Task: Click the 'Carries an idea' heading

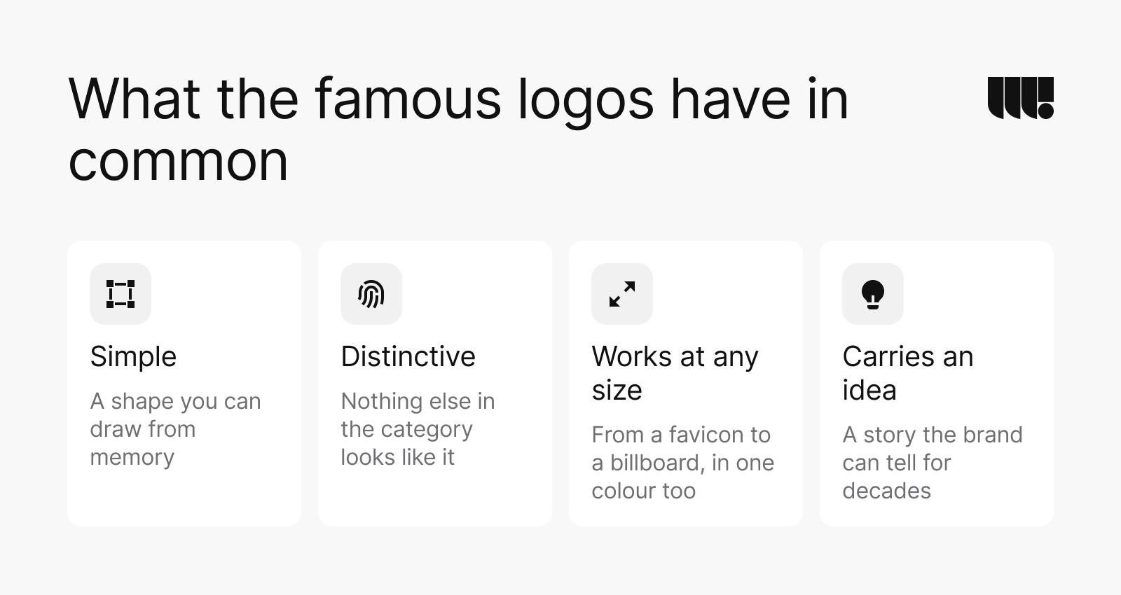Action: click(908, 373)
